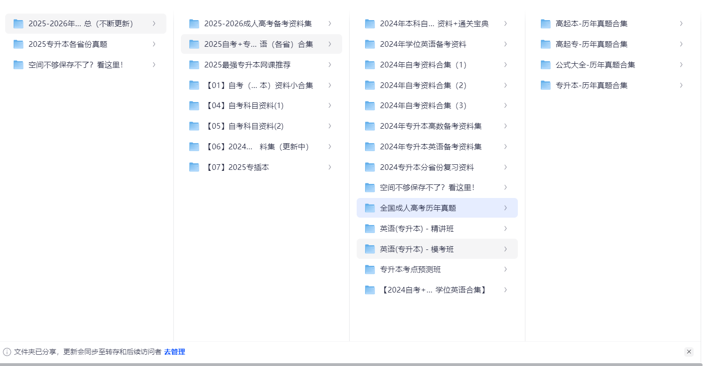Open folder name 【05】自考科目资料(2)
703x366 pixels.
coord(244,126)
